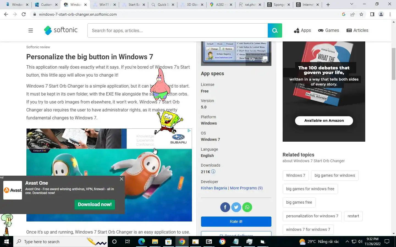Switch to the 3D Glo tab
The image size is (396, 247).
coord(192,5)
